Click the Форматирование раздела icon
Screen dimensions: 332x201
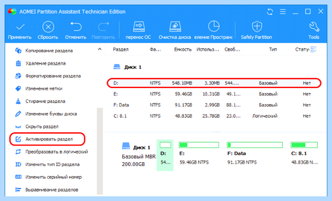point(18,76)
